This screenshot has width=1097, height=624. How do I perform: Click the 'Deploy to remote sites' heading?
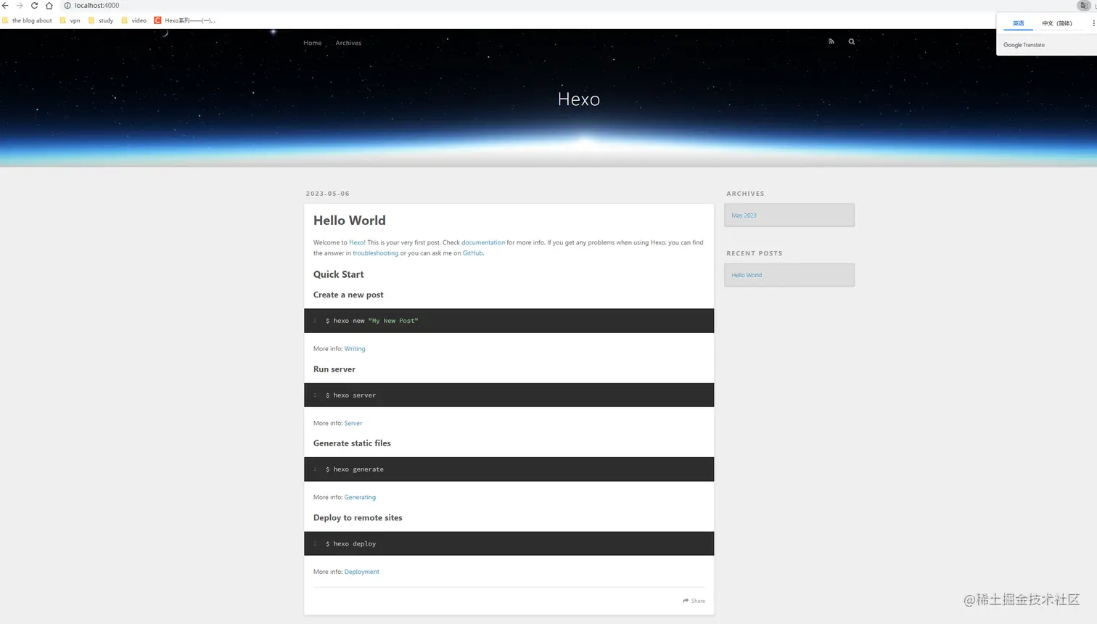pos(358,518)
